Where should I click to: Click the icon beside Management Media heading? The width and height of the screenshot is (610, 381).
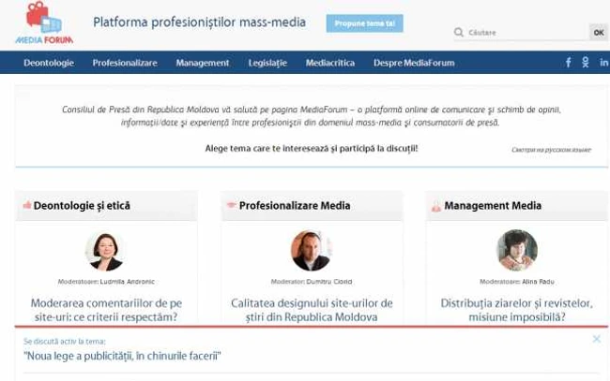pyautogui.click(x=436, y=206)
